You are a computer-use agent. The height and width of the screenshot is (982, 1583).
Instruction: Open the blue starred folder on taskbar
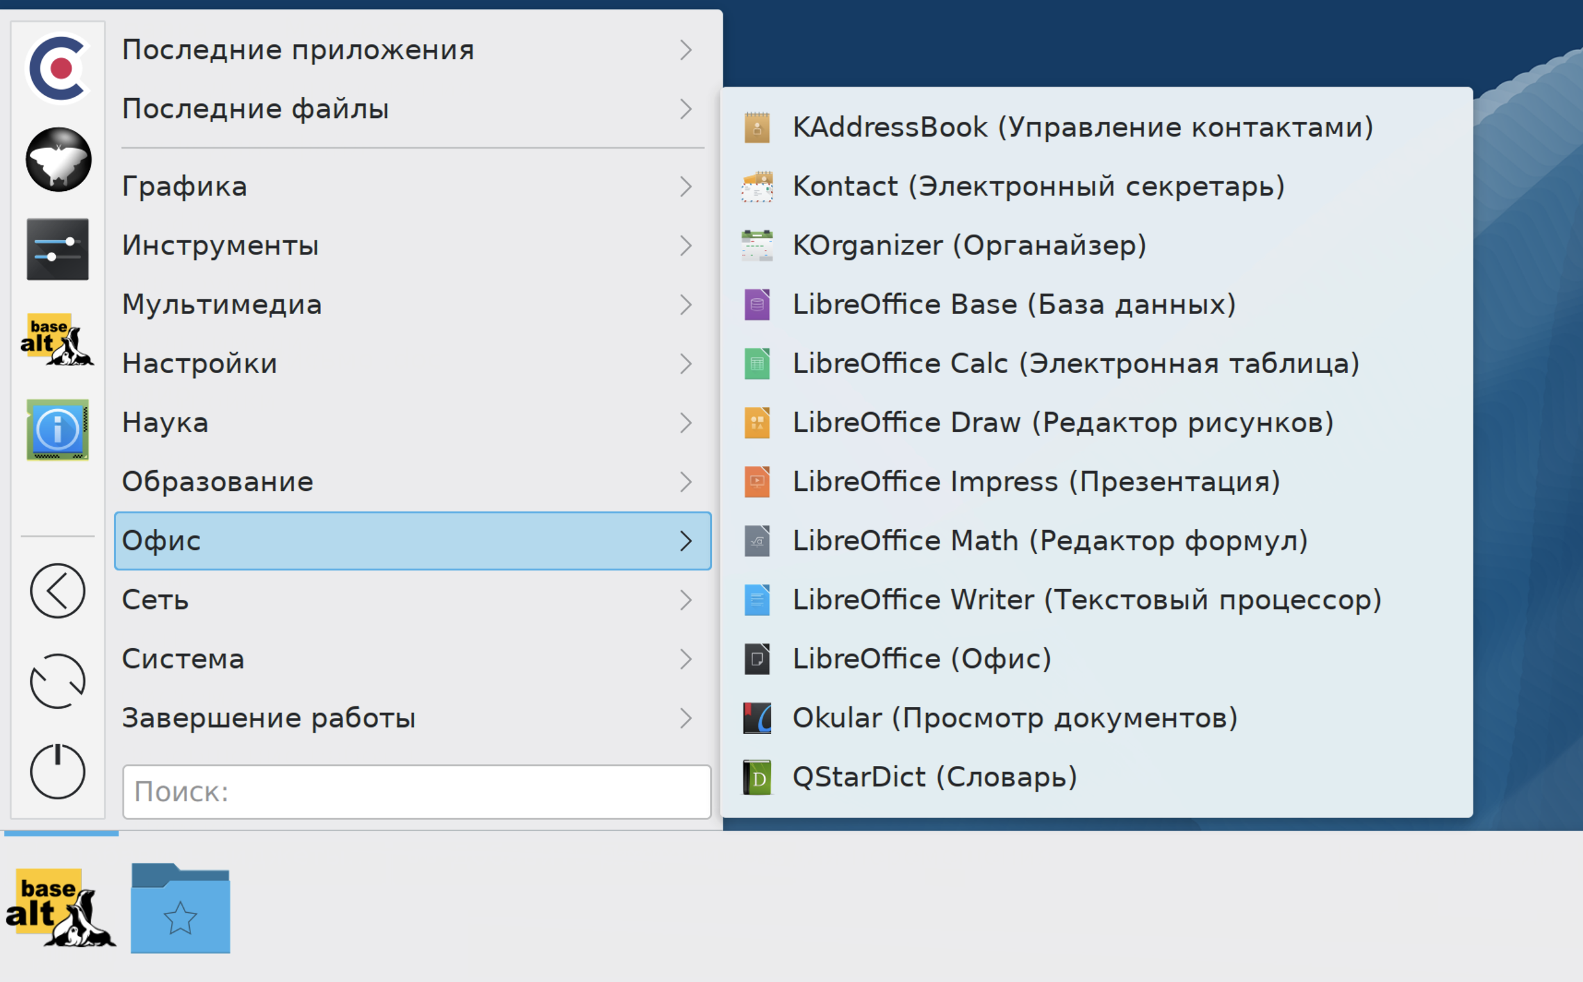pyautogui.click(x=181, y=908)
